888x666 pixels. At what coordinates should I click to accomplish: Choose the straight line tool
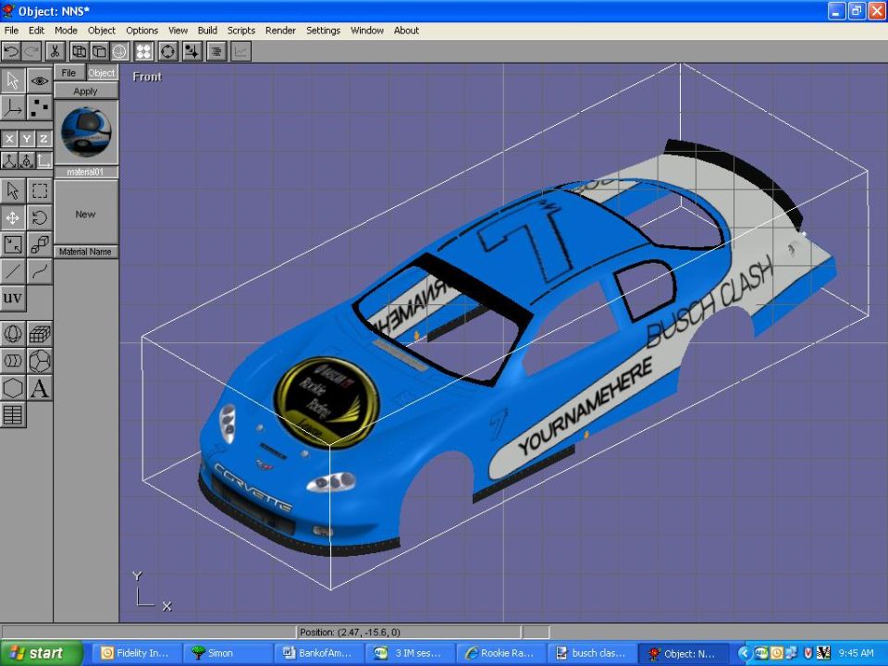(x=12, y=271)
